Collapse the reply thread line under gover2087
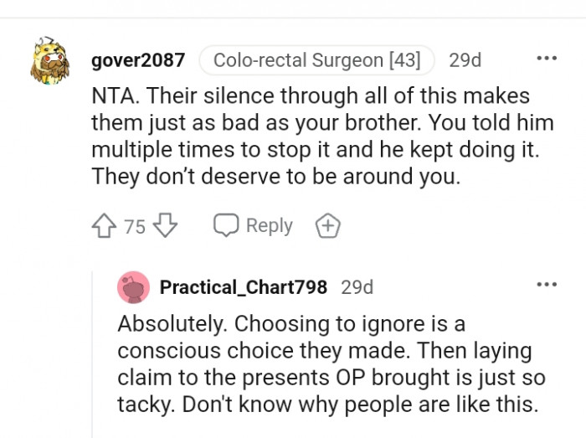 click(92, 352)
